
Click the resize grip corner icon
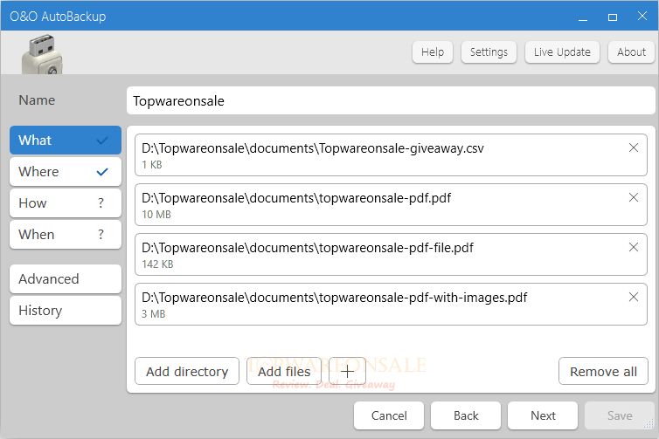(x=649, y=424)
